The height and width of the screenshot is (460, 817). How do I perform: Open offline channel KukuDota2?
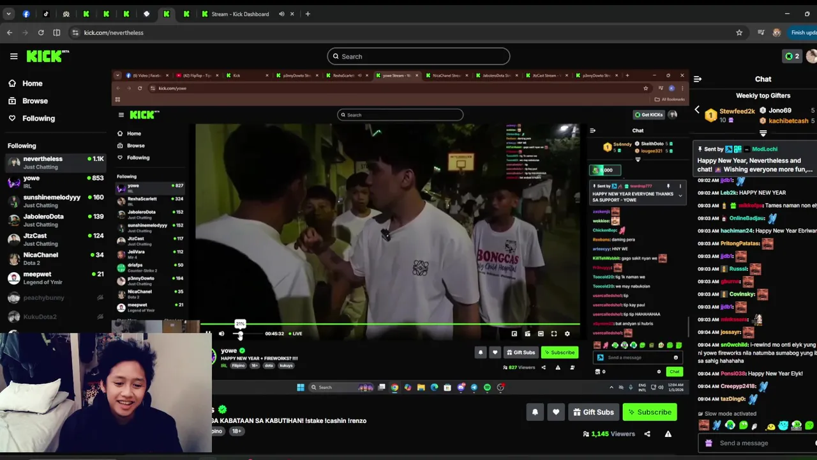[x=54, y=317]
